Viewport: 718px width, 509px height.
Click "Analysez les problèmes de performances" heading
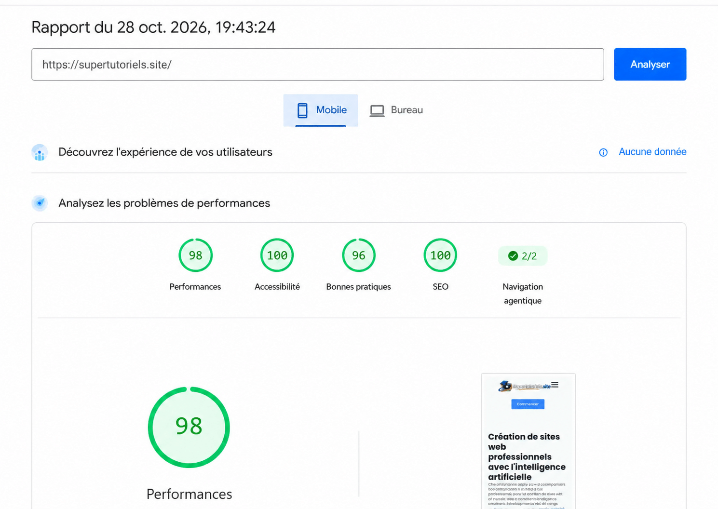(x=164, y=203)
